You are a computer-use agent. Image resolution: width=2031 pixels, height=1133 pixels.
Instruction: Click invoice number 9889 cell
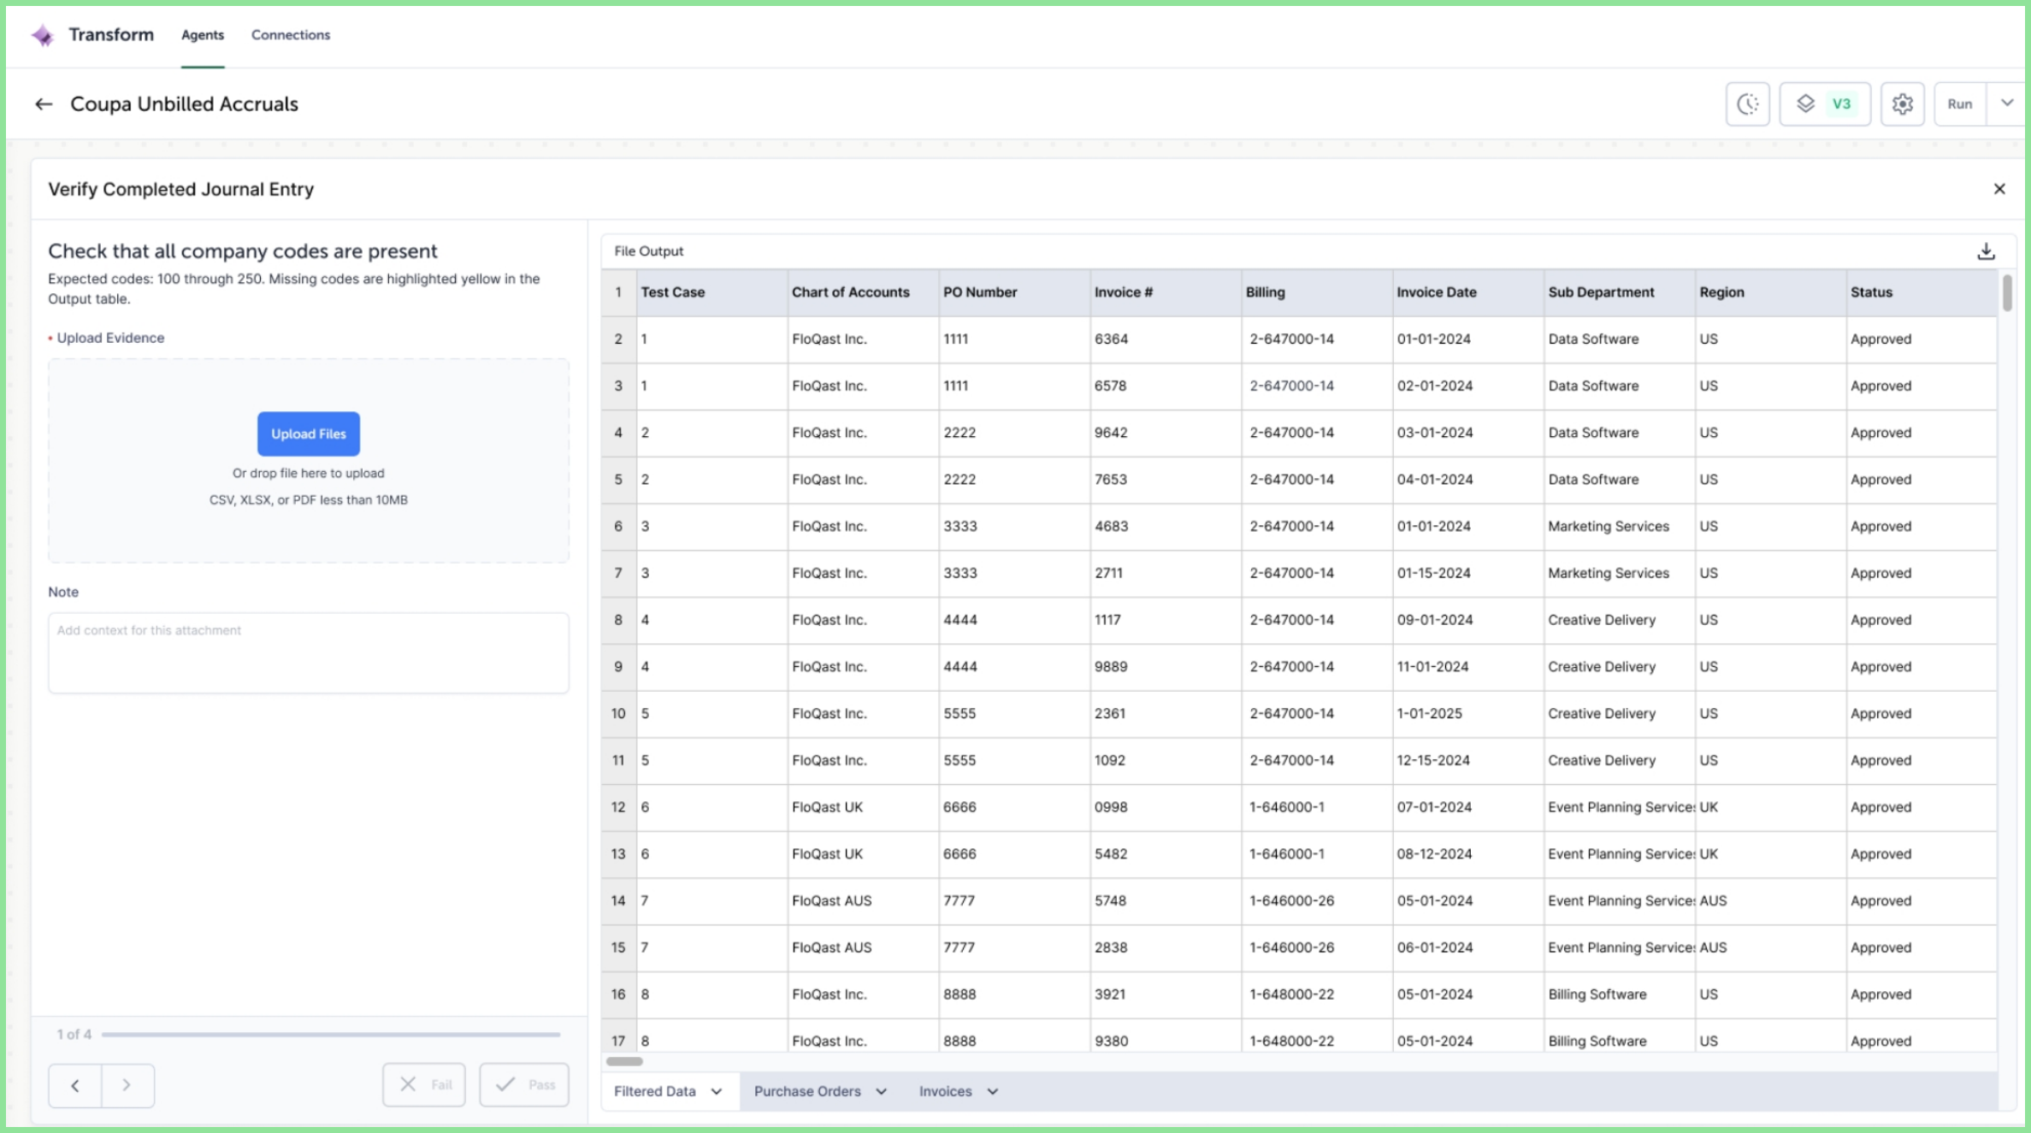[1166, 667]
